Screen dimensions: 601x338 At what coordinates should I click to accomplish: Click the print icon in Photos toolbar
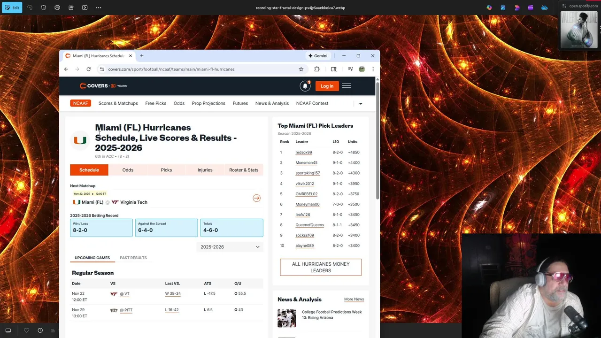coord(57,8)
